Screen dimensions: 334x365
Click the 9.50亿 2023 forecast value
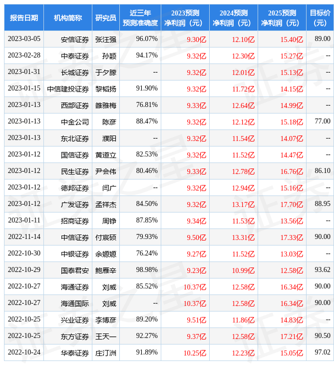[x=196, y=238]
